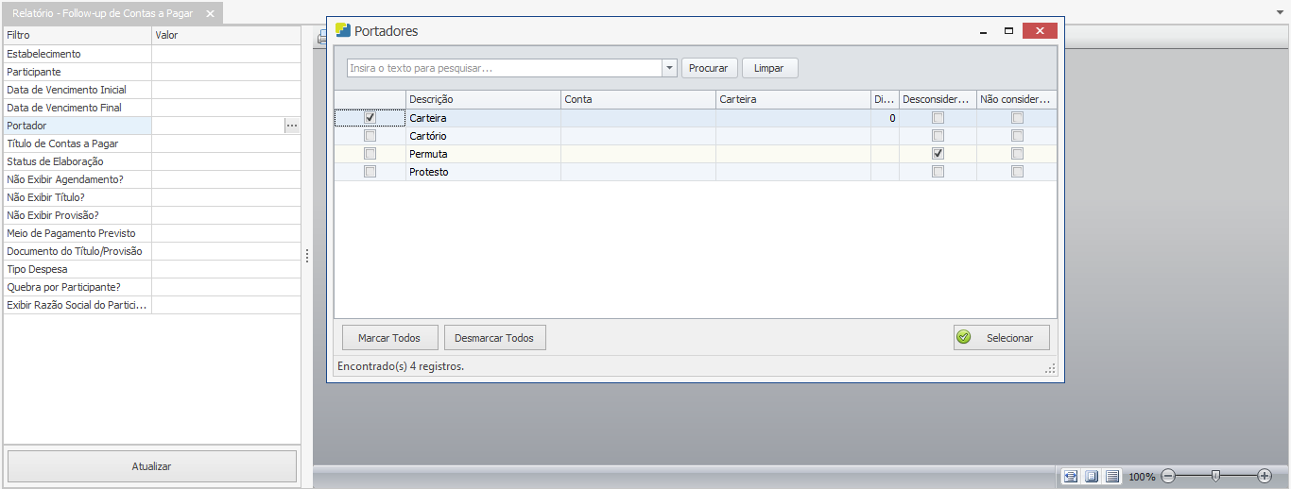
Task: Uncheck the Carteira row selection checkbox
Action: pyautogui.click(x=370, y=118)
